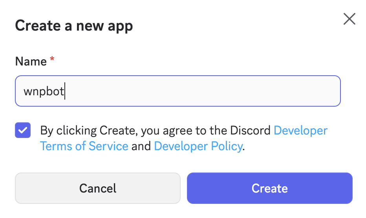Click the word 'Developer' before Terms of Service
The image size is (366, 218).
300,130
